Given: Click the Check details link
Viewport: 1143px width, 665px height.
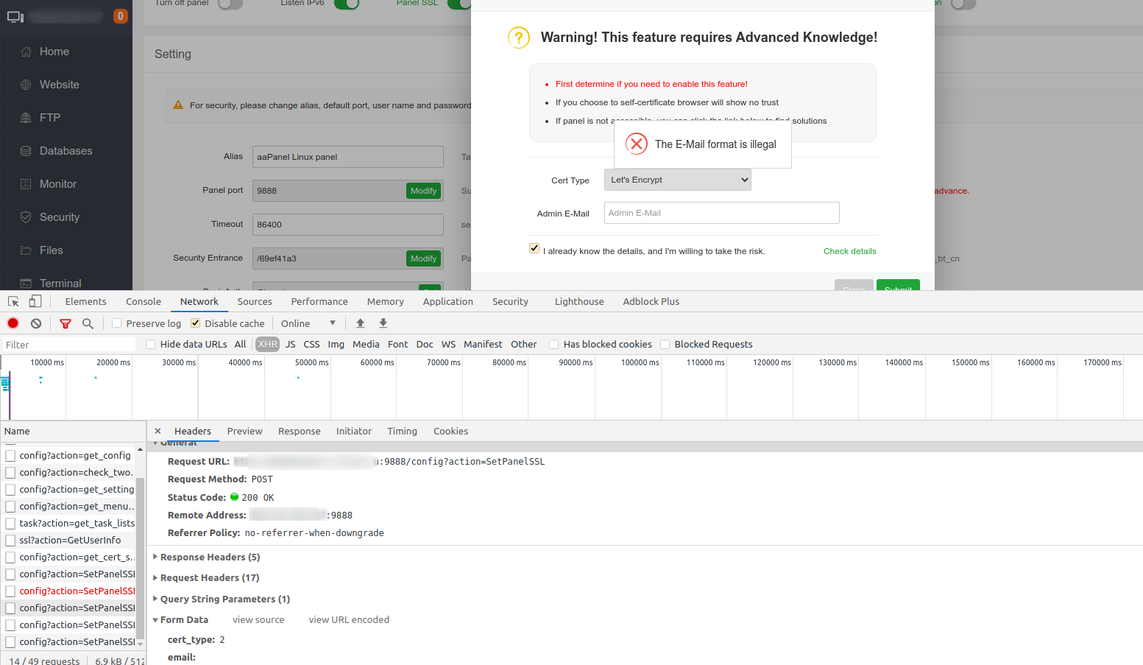Looking at the screenshot, I should pos(849,251).
